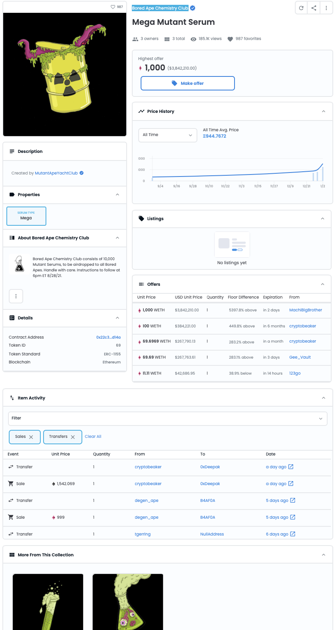This screenshot has height=630, width=334.
Task: Open the activity Filter dropdown
Action: (x=168, y=418)
